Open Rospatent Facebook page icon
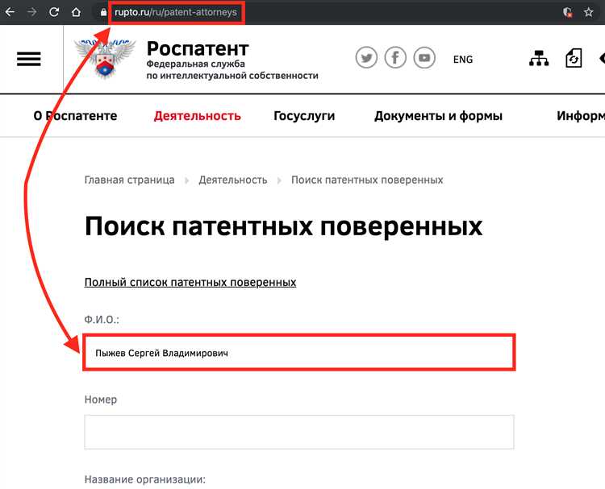This screenshot has height=489, width=605. point(395,58)
